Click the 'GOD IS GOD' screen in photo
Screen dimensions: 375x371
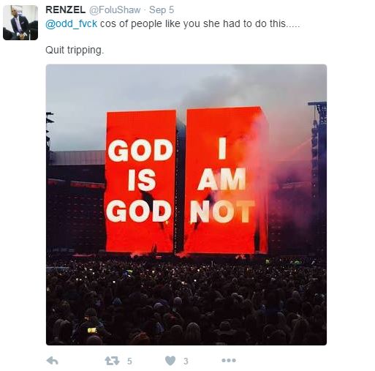tap(140, 181)
